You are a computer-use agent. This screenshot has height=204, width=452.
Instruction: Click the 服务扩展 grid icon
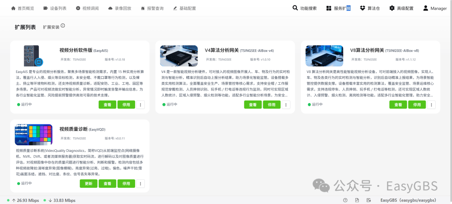click(329, 8)
